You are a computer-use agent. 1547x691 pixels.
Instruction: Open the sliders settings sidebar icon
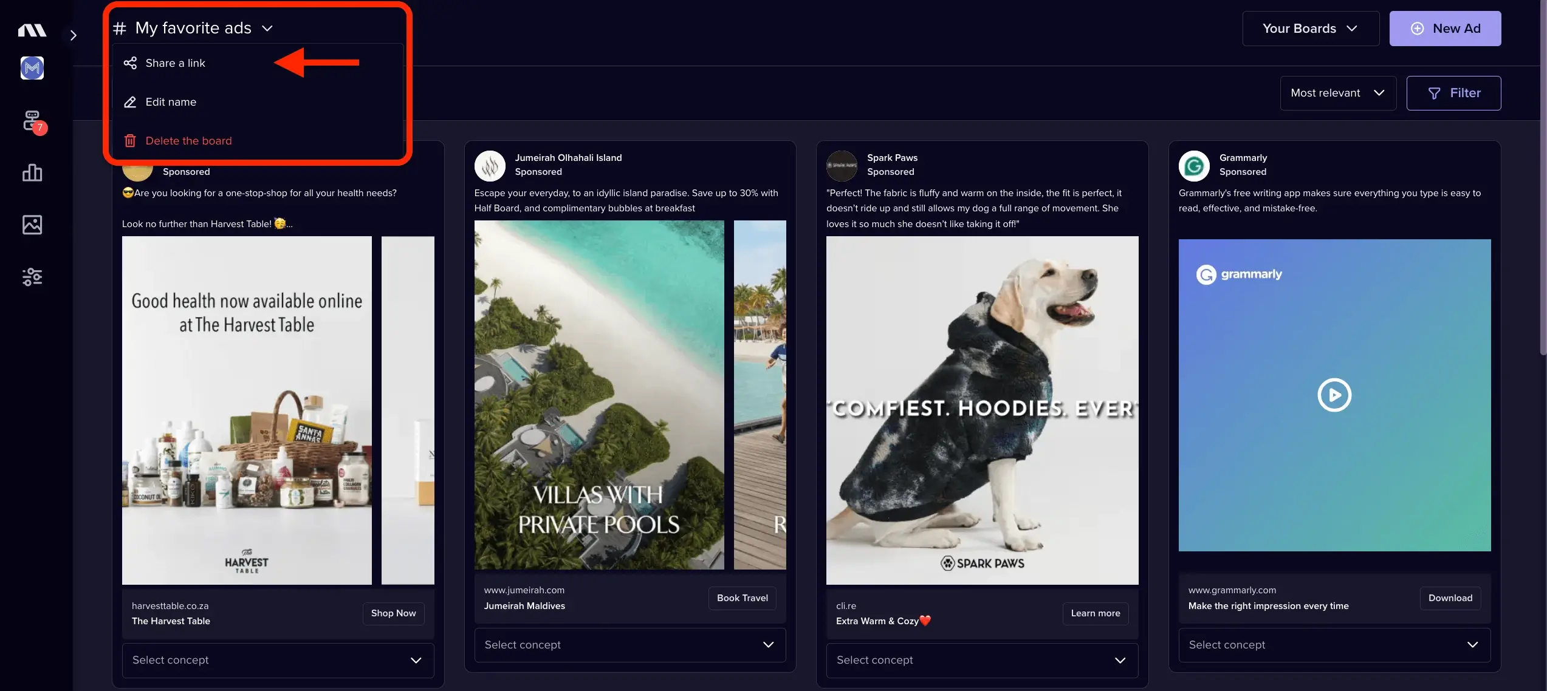(x=32, y=277)
